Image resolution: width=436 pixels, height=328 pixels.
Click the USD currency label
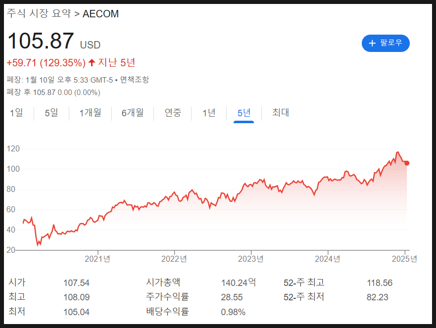click(x=90, y=45)
